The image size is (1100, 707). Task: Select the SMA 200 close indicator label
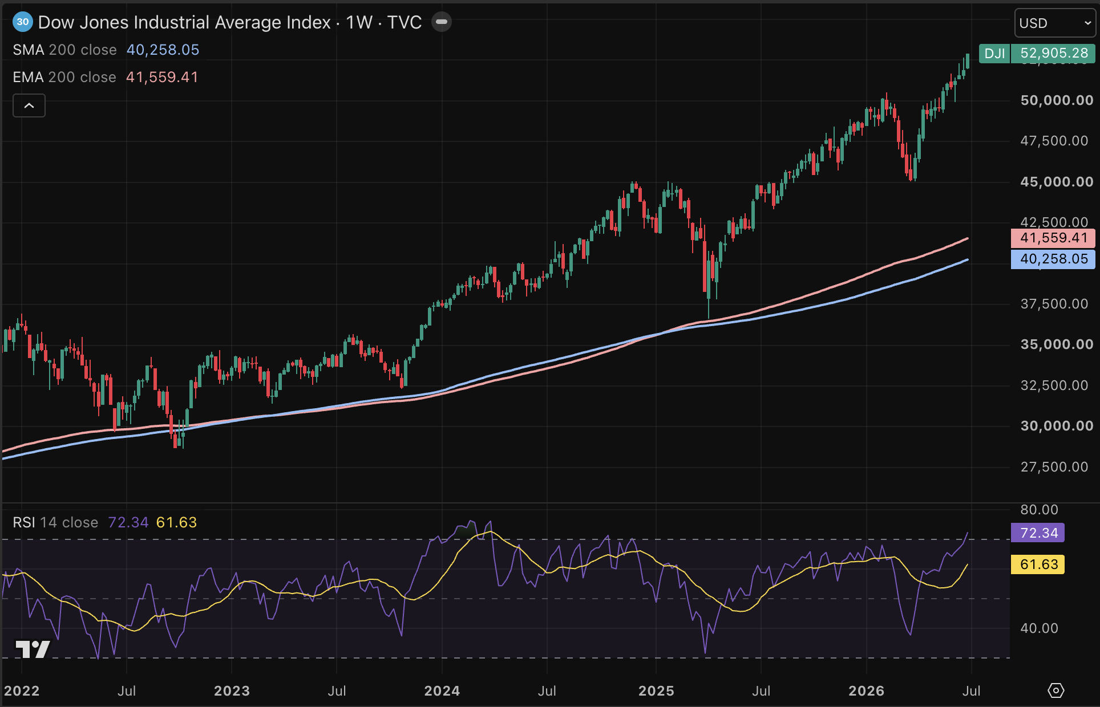(x=64, y=50)
